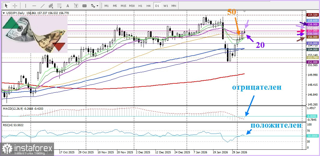Choose the trendline drawing tool
This screenshot has width=320, height=156.
click(x=42, y=6)
